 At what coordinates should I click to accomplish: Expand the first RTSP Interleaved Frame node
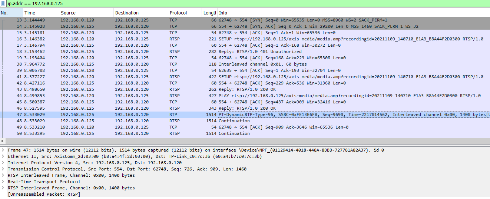(x=3, y=175)
